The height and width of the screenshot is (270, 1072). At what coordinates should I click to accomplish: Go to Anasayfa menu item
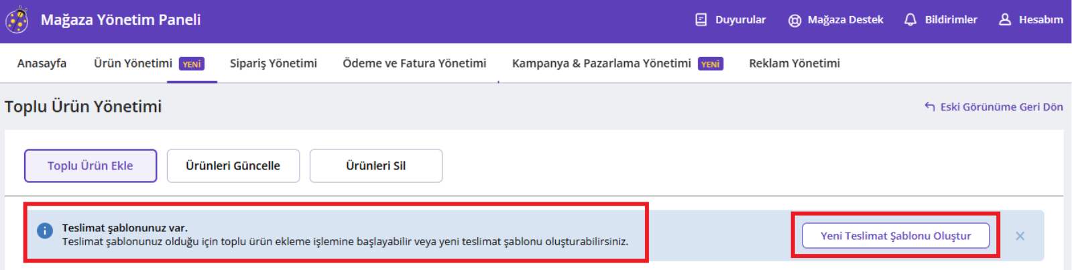pyautogui.click(x=42, y=64)
